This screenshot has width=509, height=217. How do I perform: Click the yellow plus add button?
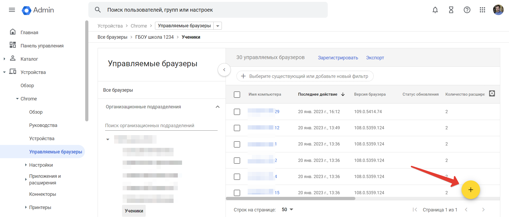tap(471, 190)
